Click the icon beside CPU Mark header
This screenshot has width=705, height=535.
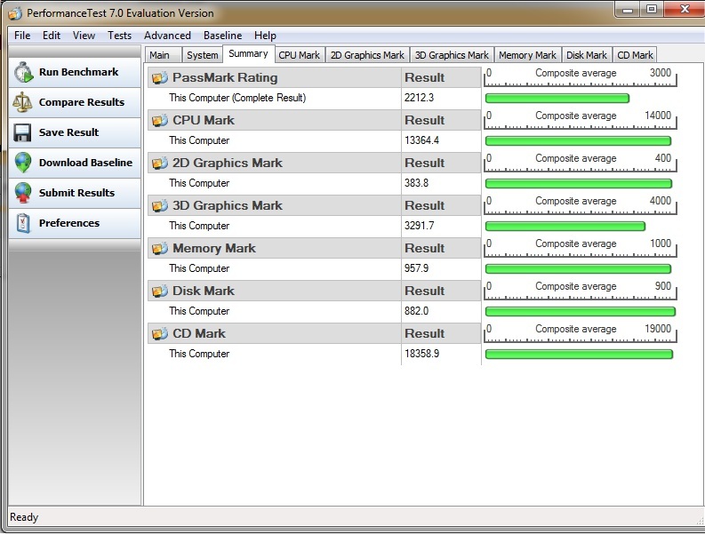[159, 121]
